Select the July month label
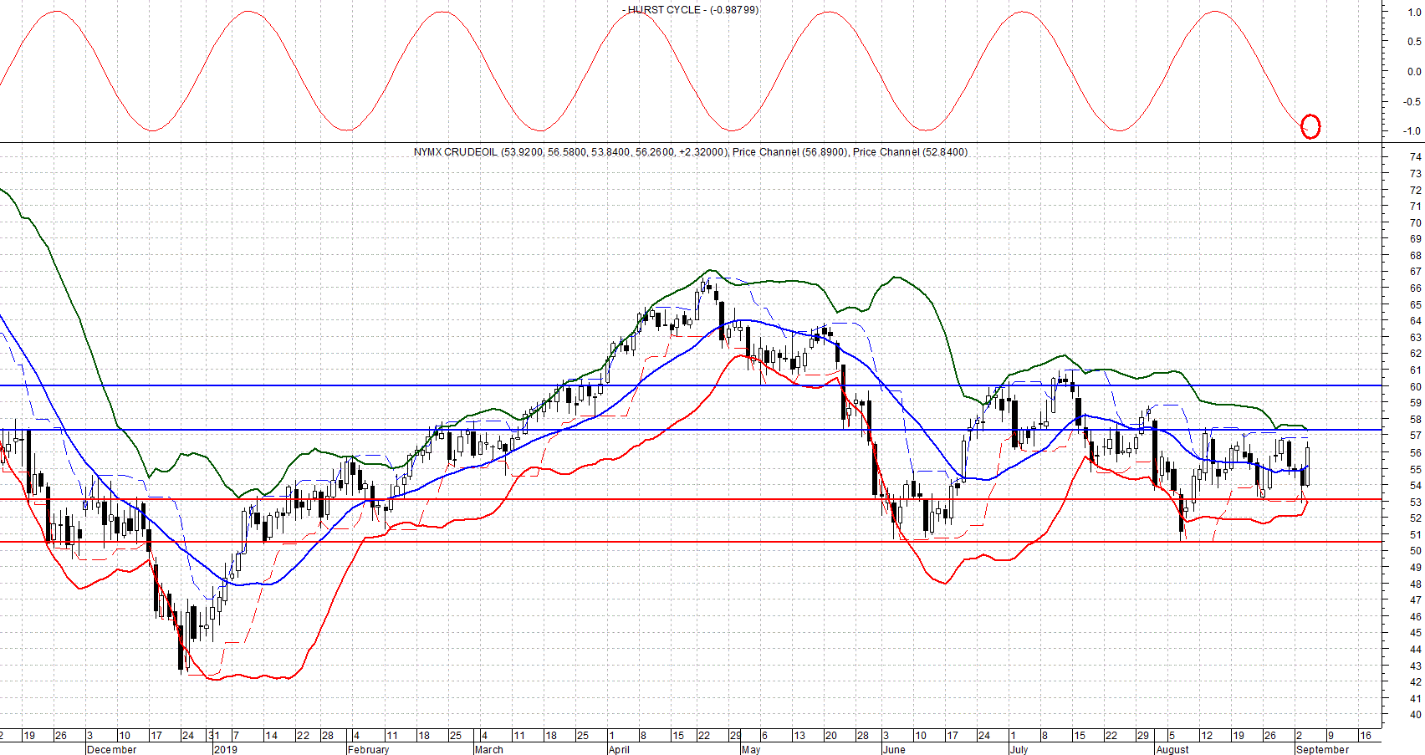This screenshot has height=755, width=1425. click(1019, 749)
